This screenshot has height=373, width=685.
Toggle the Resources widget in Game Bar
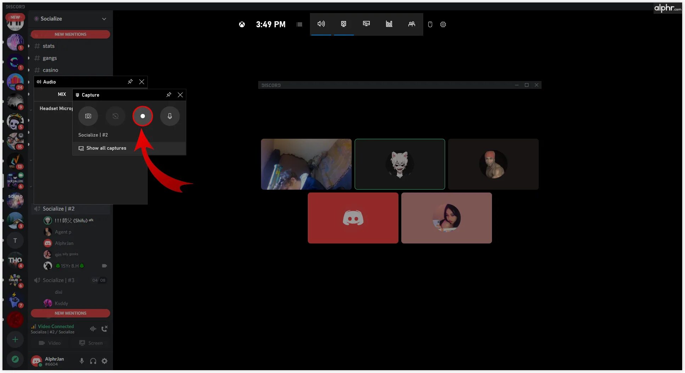(389, 24)
